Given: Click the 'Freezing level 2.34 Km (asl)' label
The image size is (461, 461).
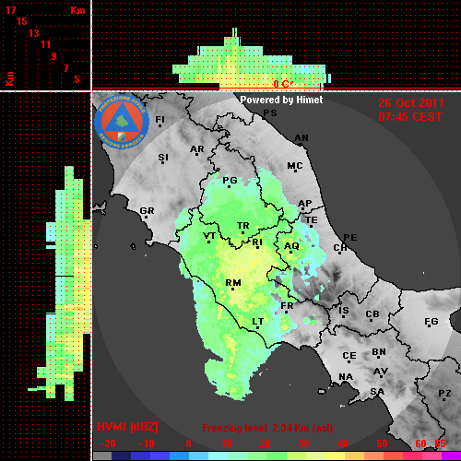Looking at the screenshot, I should [267, 428].
